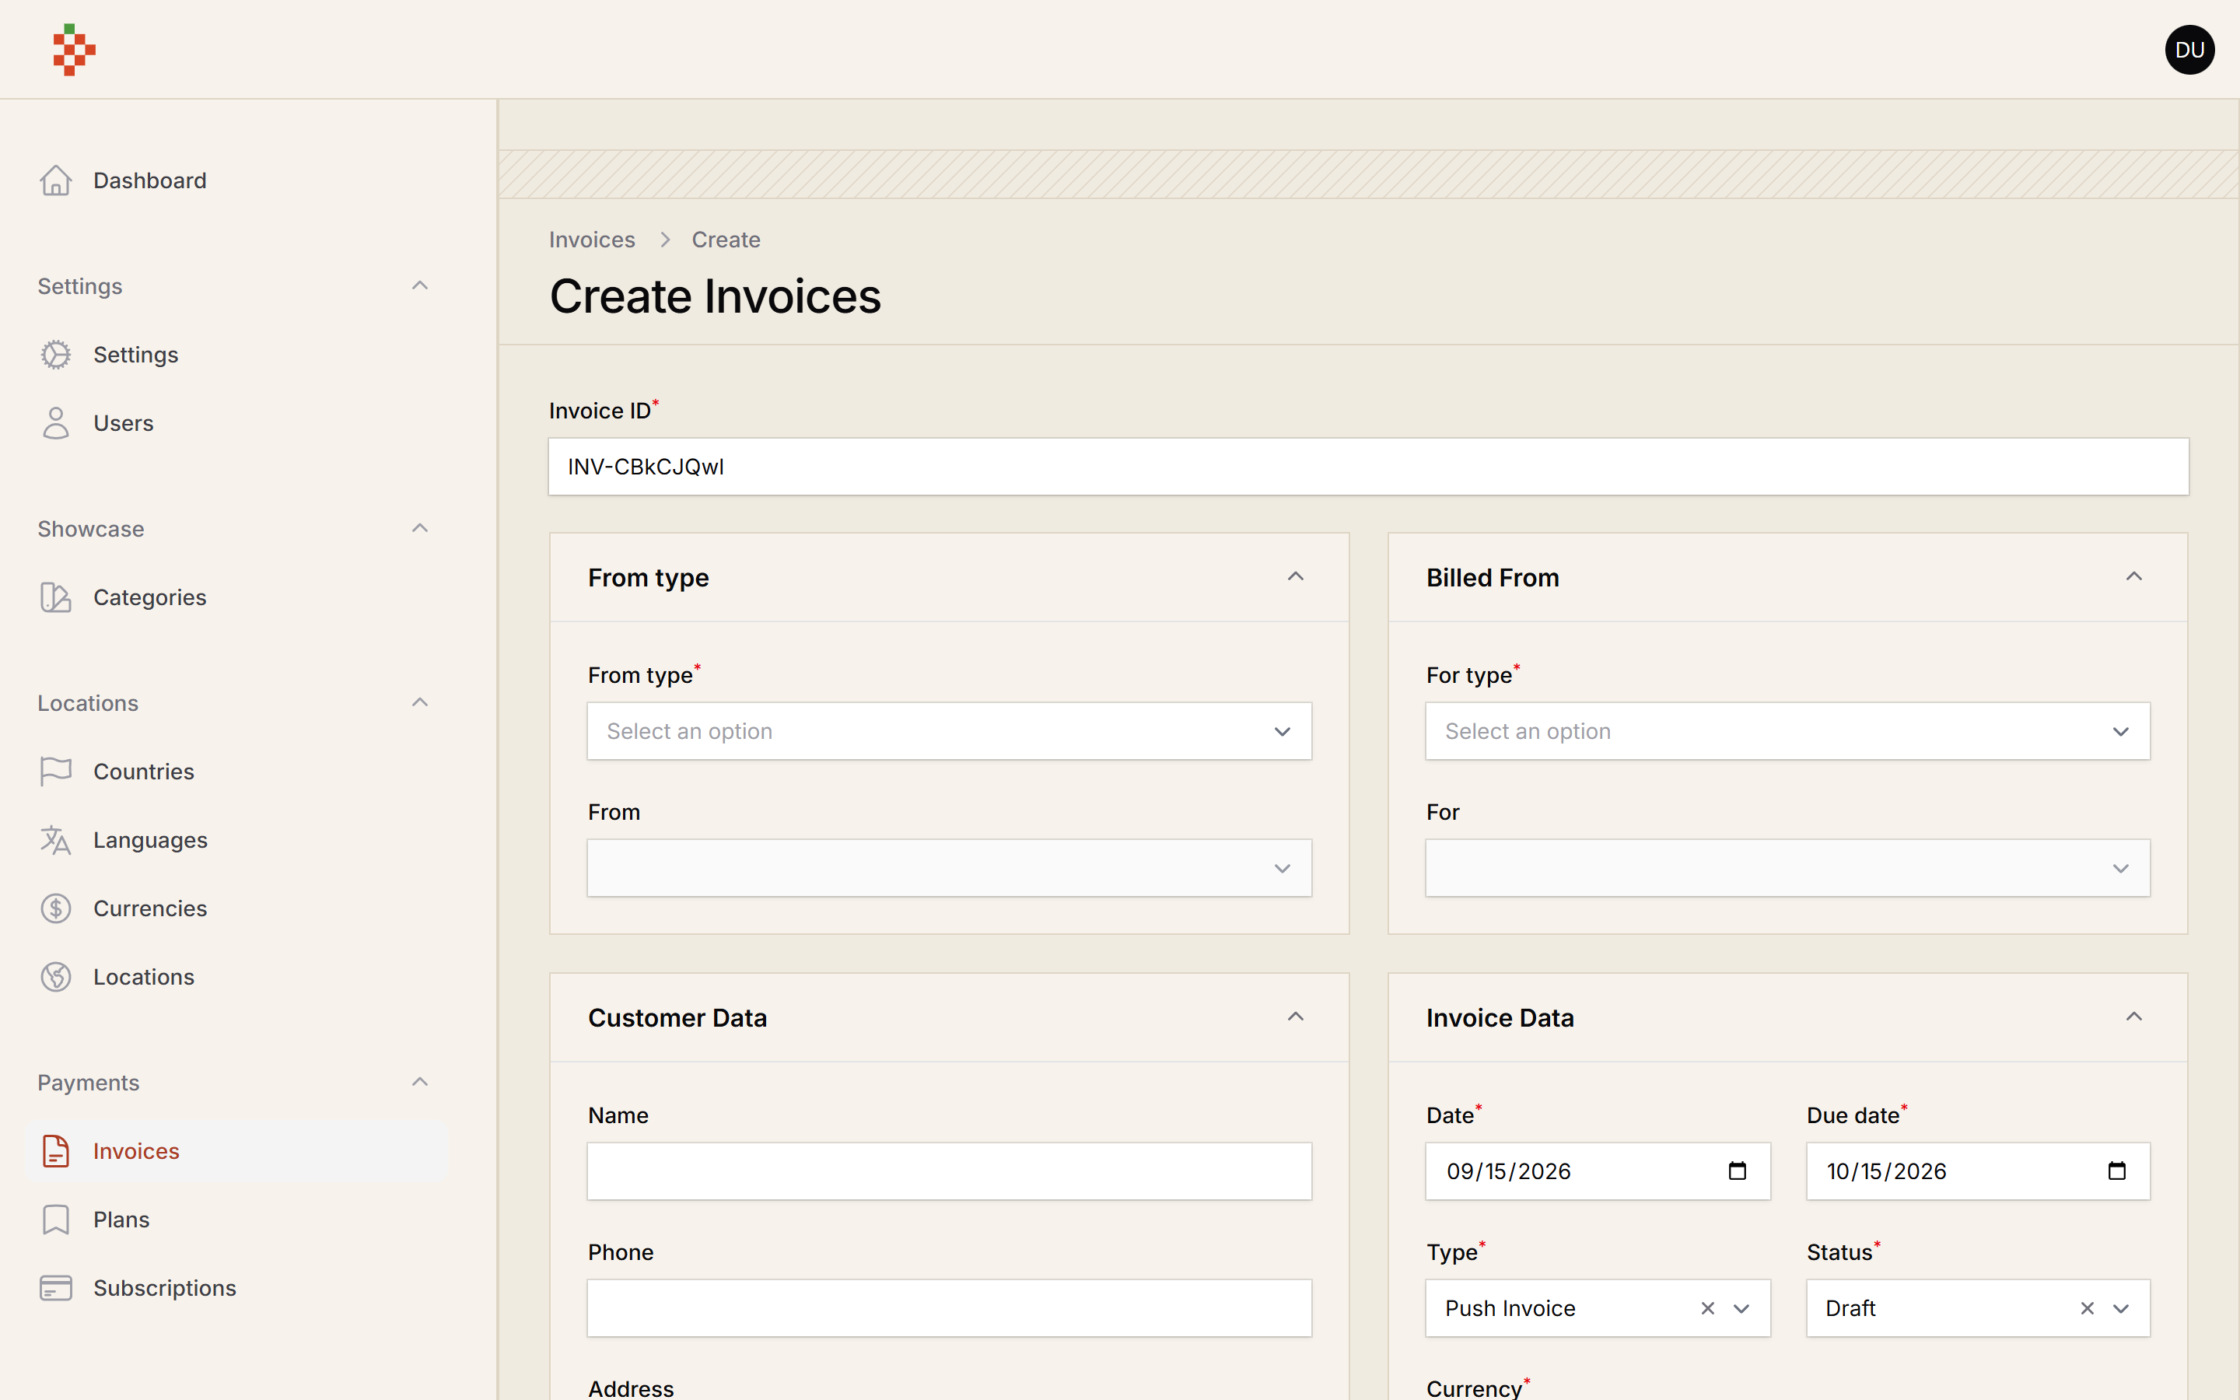Collapse the Showcase sidebar group
Viewport: 2240px width, 1400px height.
[419, 529]
